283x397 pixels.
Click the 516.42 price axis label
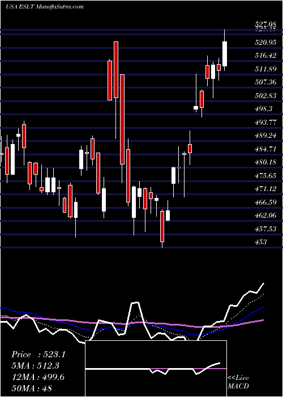[x=265, y=56]
